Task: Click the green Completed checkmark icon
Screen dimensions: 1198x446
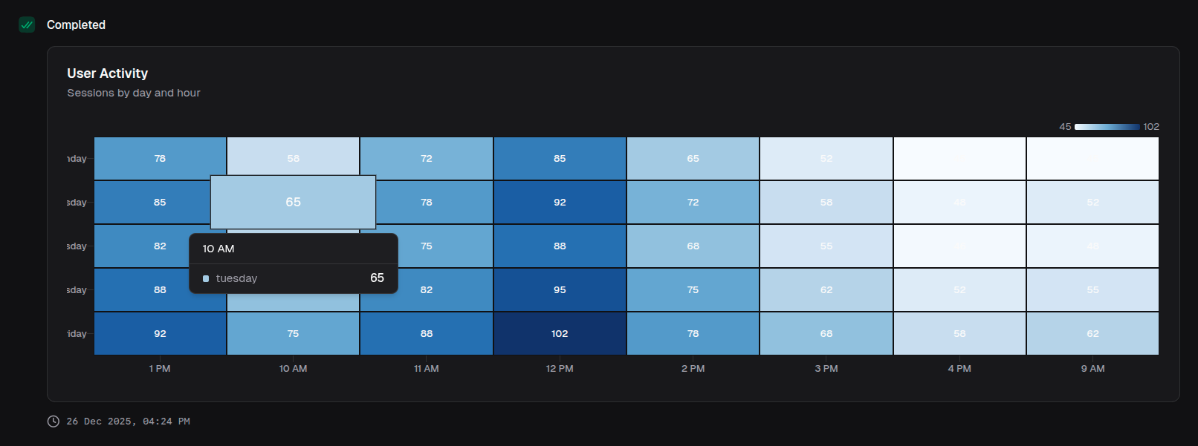Action: pos(27,24)
